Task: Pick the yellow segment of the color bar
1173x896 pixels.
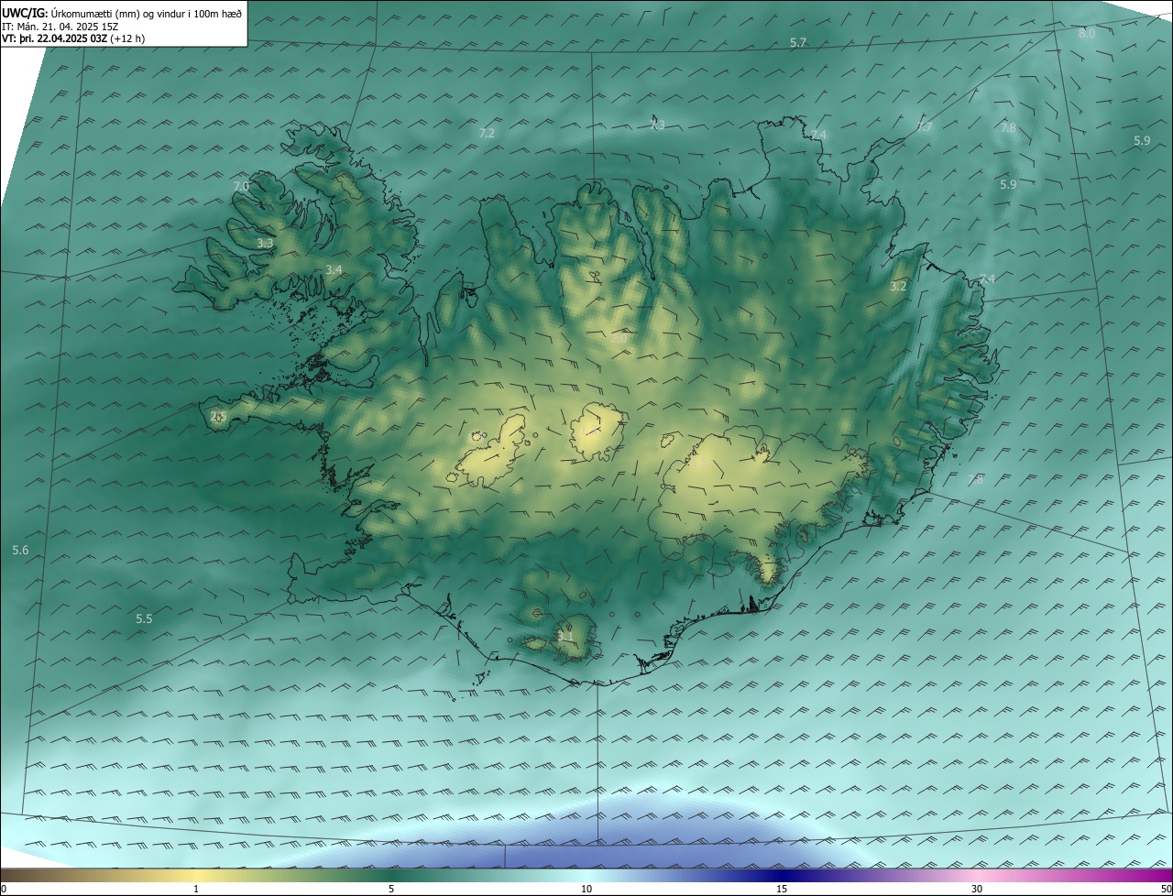Action: point(196,875)
